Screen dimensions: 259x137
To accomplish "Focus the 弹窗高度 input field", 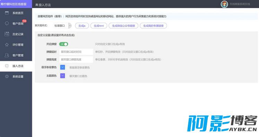I will (x=76, y=60).
